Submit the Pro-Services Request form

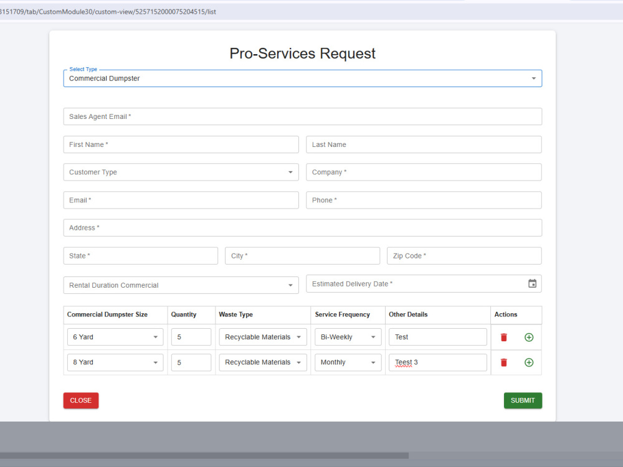point(523,400)
